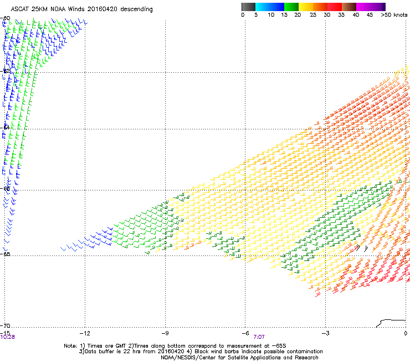Click the brown 35–40 knots legend segment
Viewport: 410px width, 361px height.
pos(349,7)
